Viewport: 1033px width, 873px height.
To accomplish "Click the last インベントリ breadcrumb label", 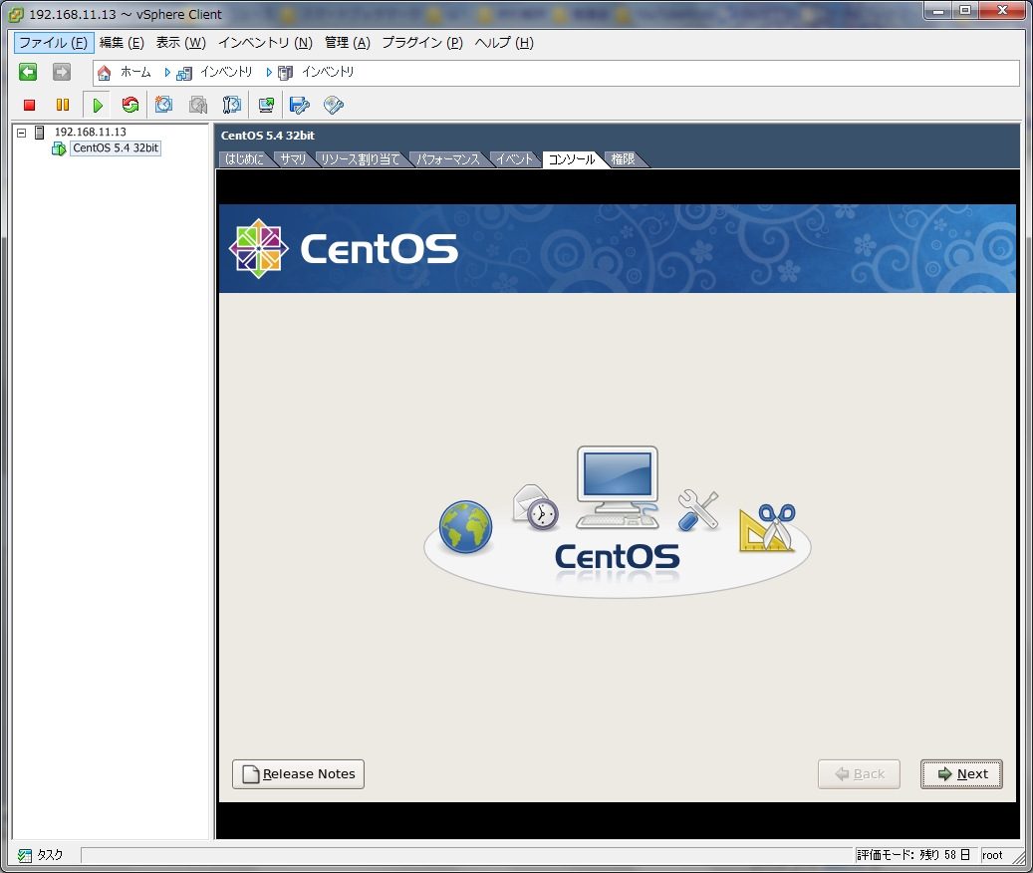I will tap(328, 73).
